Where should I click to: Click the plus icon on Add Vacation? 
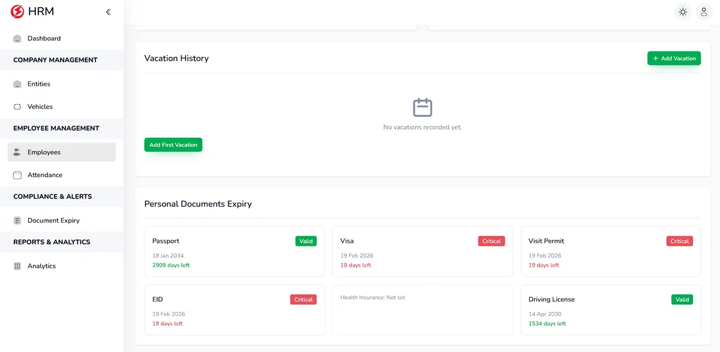[x=656, y=58]
